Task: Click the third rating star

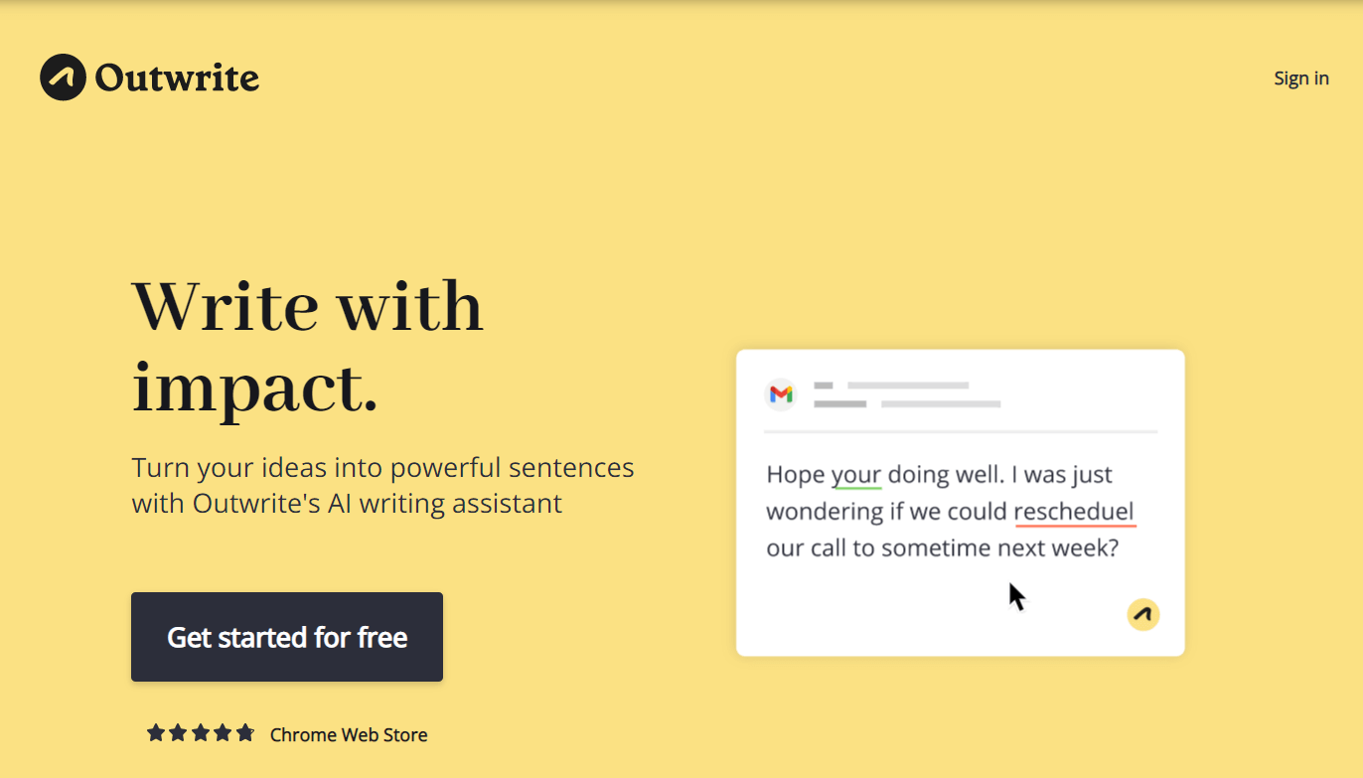Action: (x=201, y=733)
